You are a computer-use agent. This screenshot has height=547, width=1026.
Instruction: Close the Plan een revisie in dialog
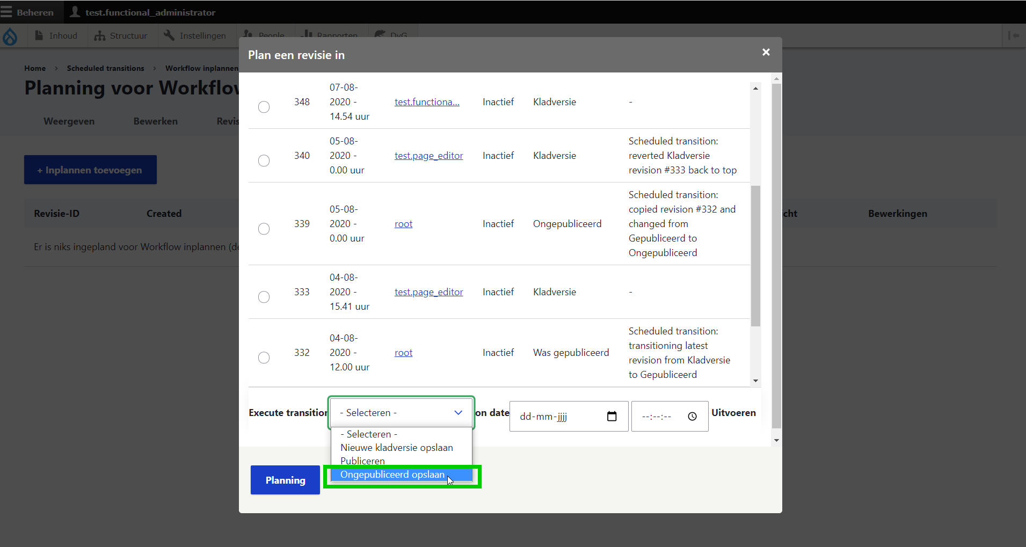pos(766,52)
